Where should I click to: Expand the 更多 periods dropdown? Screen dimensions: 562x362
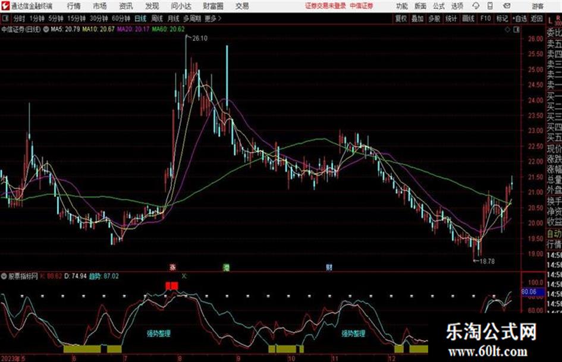(213, 18)
